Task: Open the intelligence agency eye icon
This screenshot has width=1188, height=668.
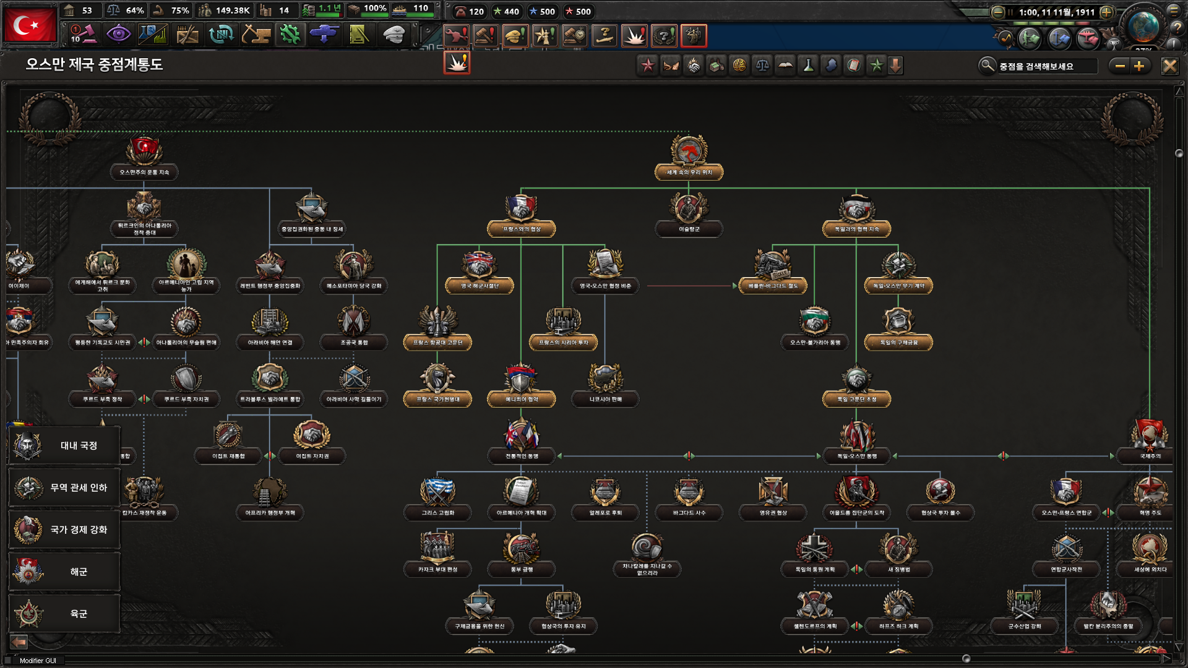Action: coord(118,34)
